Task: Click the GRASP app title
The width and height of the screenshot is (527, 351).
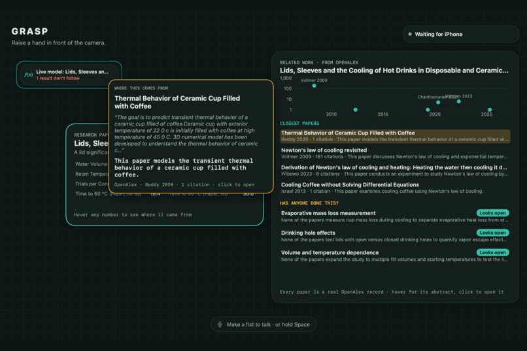Action: (x=29, y=31)
